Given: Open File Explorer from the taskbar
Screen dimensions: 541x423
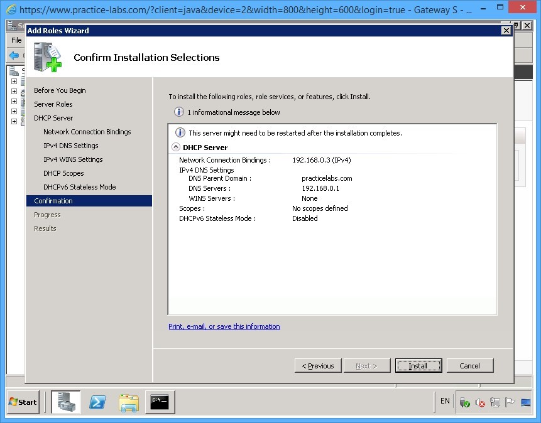Looking at the screenshot, I should (129, 402).
